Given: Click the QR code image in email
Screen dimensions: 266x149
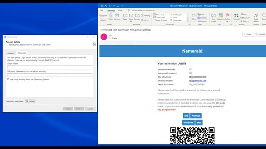Looking at the screenshot, I should coord(192,136).
